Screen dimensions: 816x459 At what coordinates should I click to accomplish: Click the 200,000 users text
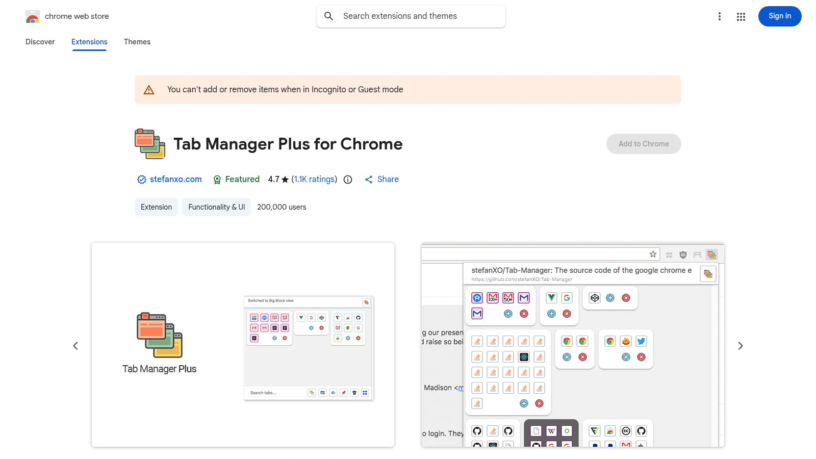282,207
